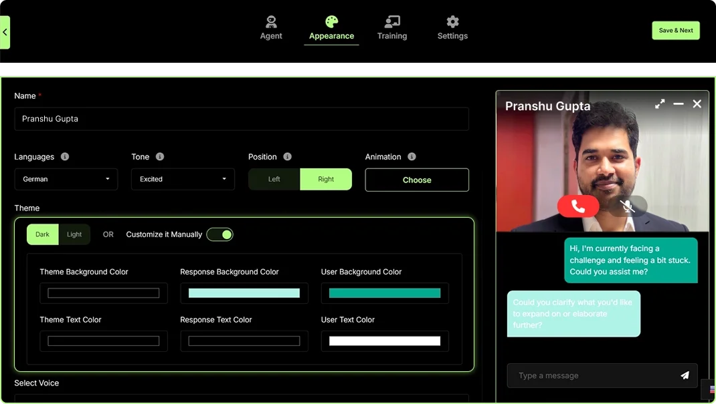Close the chat preview widget
This screenshot has width=716, height=404.
click(x=697, y=104)
